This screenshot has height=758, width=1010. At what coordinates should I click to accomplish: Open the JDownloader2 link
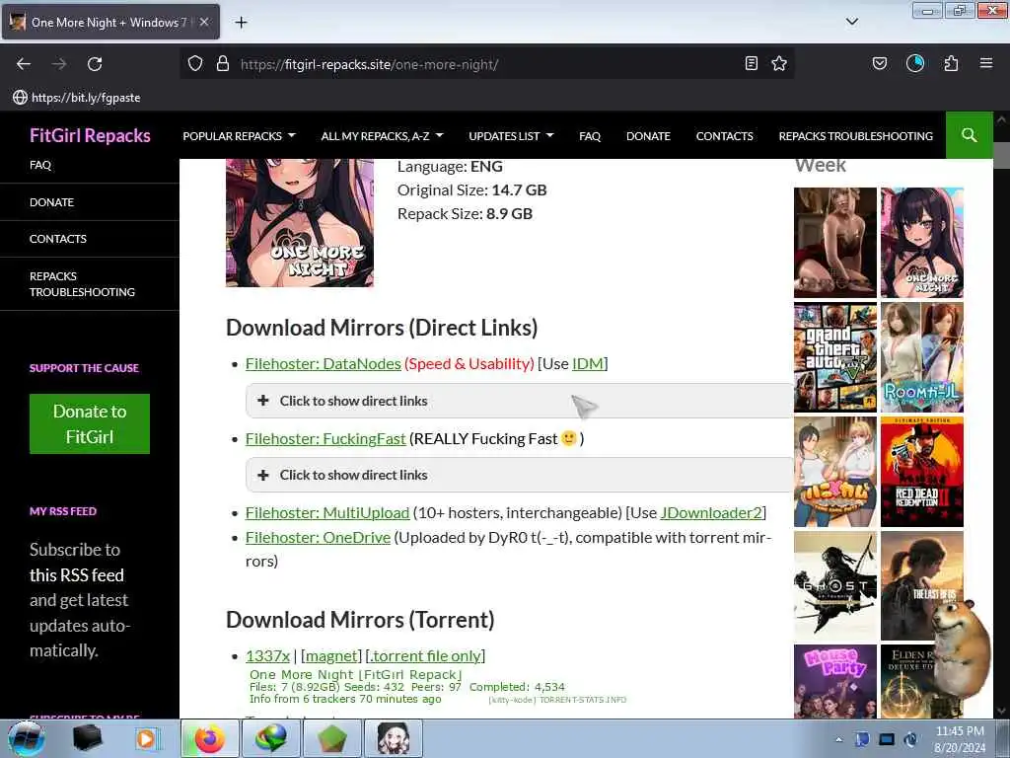(711, 513)
